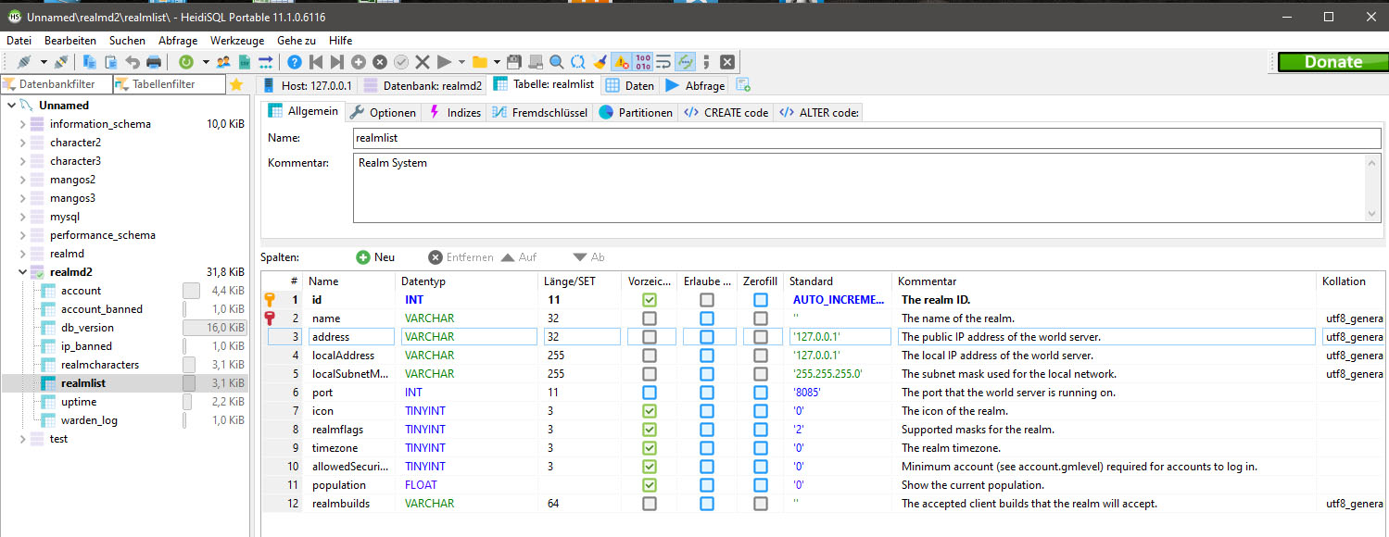Open the Bearbeiten menu
Viewport: 1389px width, 537px height.
point(70,41)
